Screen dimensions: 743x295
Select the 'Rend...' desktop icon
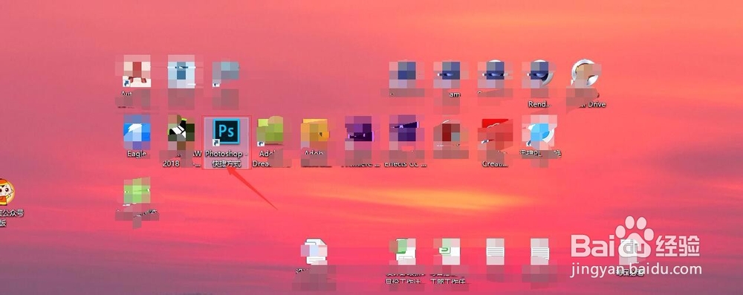click(x=539, y=74)
